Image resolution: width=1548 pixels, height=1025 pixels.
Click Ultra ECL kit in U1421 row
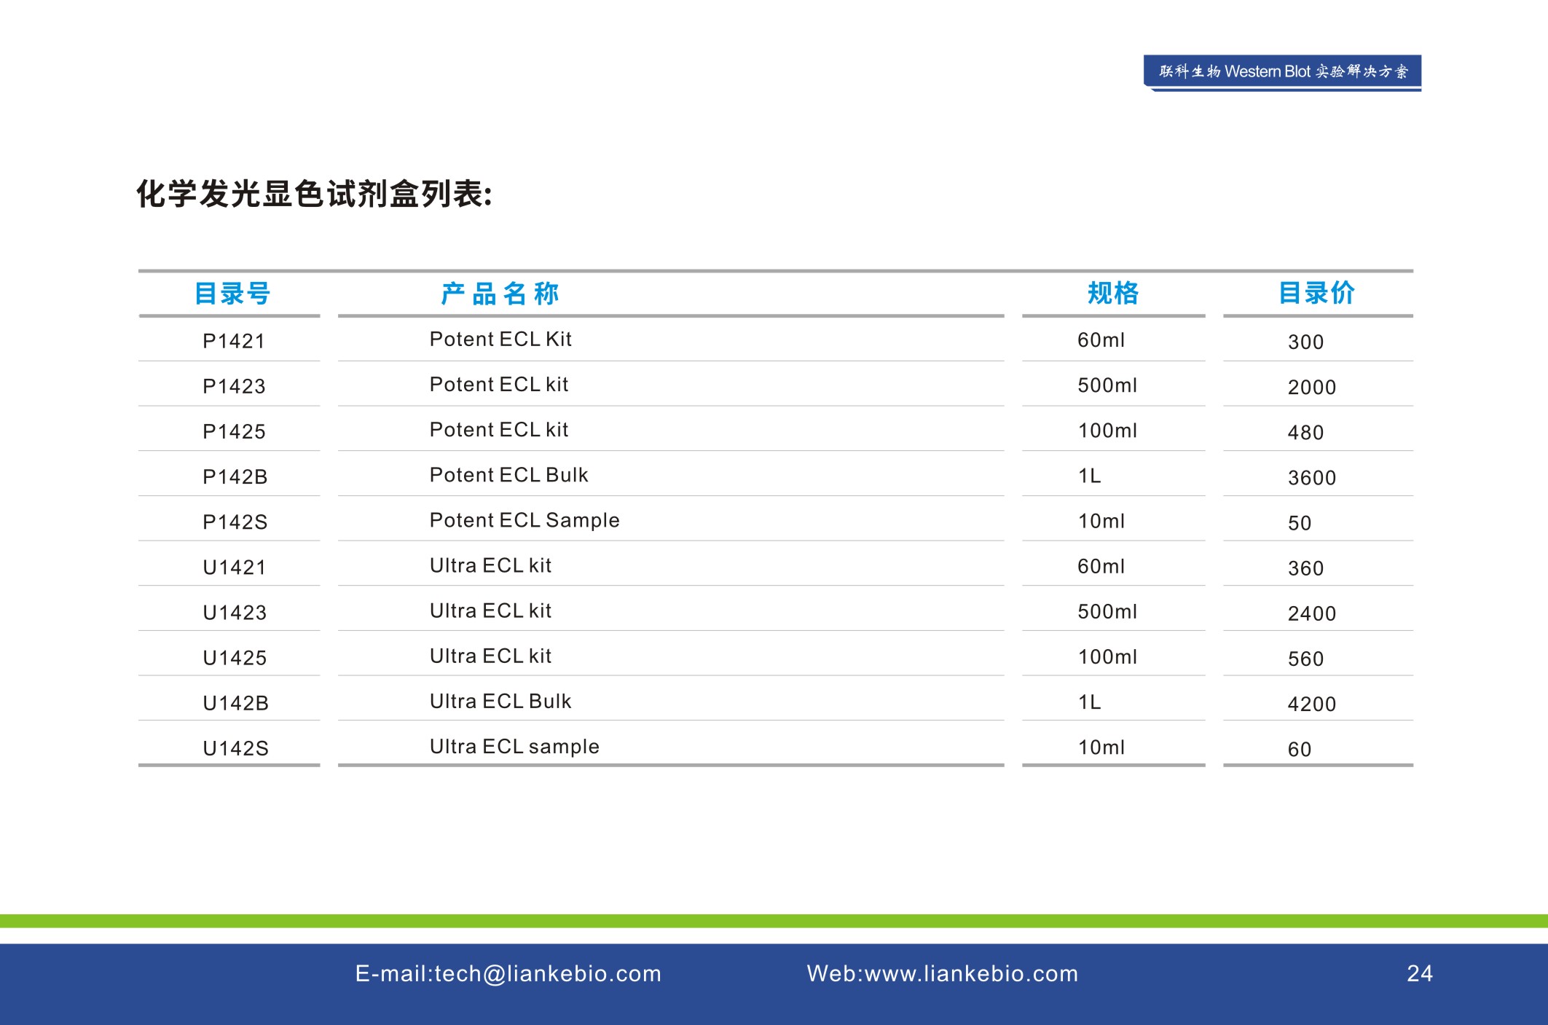coord(490,565)
